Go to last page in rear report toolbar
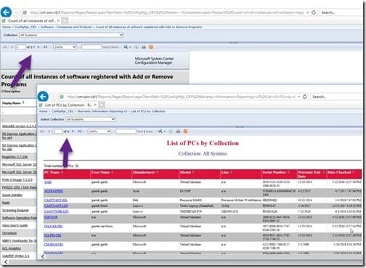The height and width of the screenshot is (268, 366). tap(45, 47)
